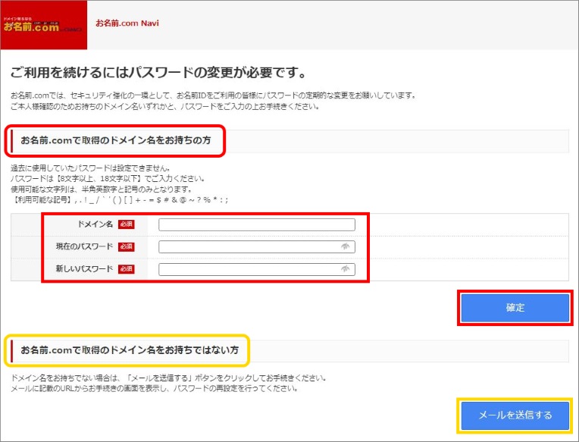Click the line starting メールに記載のURLから

point(155,389)
